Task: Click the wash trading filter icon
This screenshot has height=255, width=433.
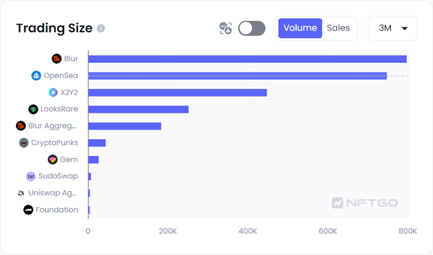Action: pyautogui.click(x=225, y=28)
